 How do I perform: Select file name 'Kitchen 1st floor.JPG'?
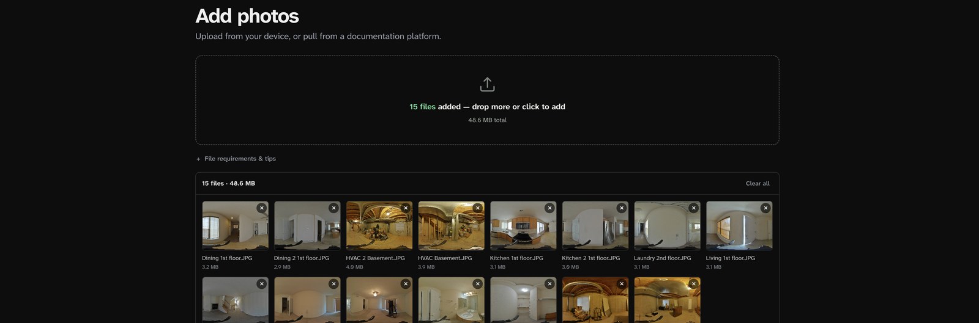tap(516, 258)
